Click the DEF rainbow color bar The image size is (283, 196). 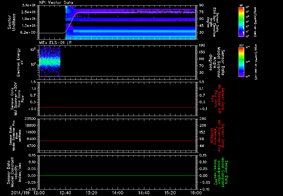(241, 62)
